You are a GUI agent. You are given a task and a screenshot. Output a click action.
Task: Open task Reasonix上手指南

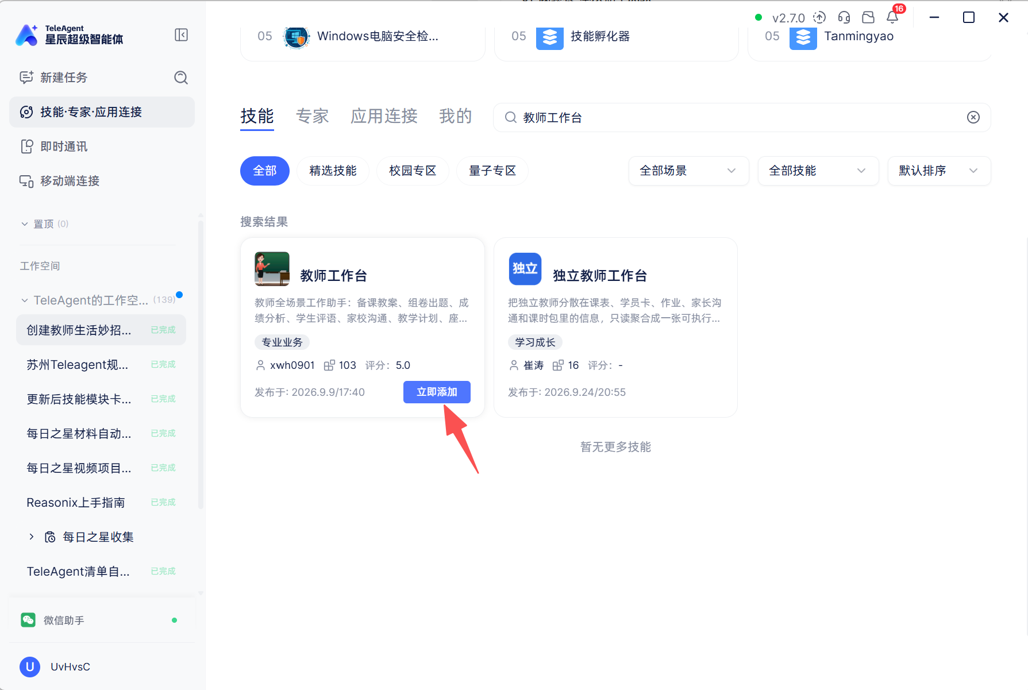point(101,502)
